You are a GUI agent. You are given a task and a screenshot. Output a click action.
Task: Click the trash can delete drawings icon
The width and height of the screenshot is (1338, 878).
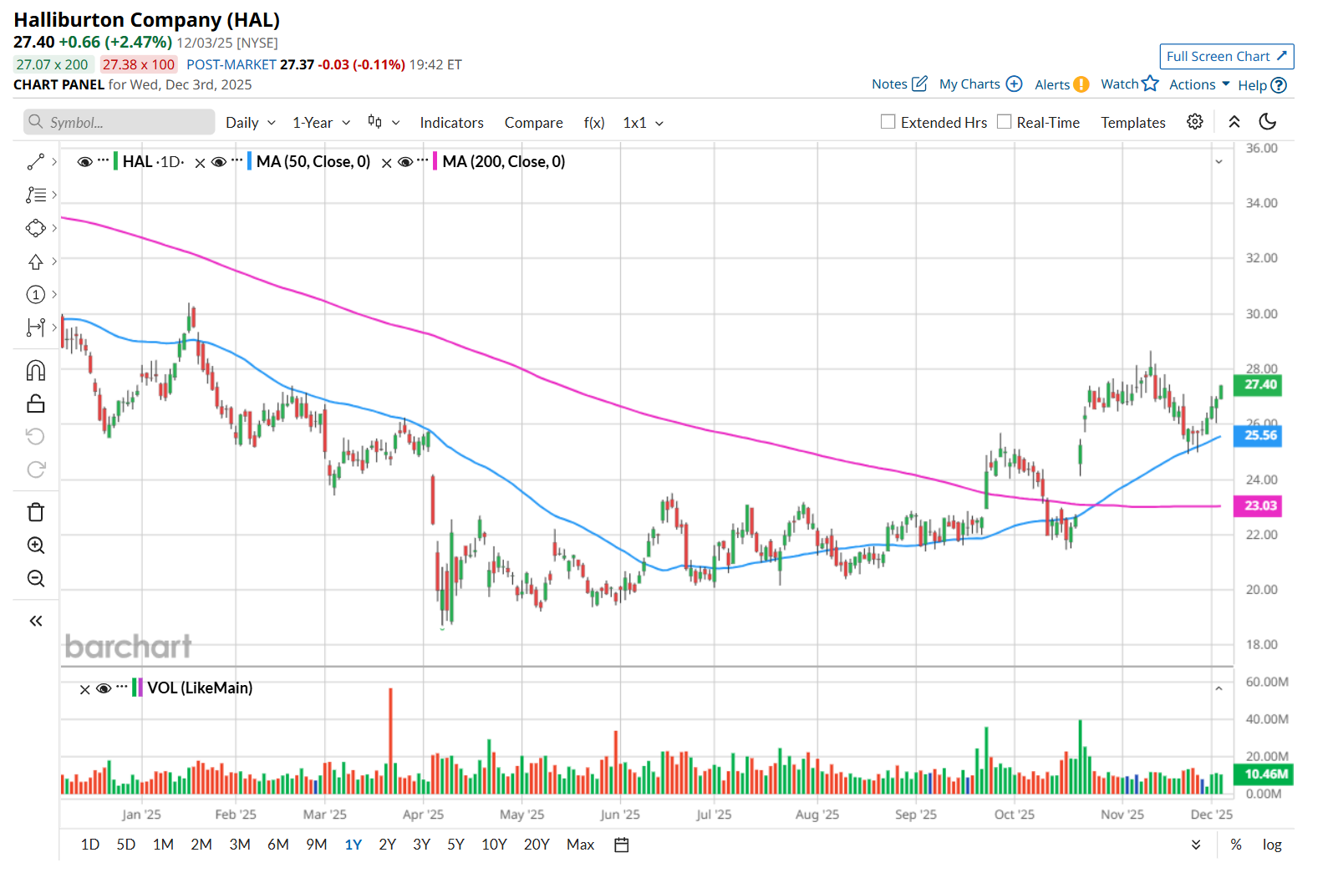pos(36,512)
